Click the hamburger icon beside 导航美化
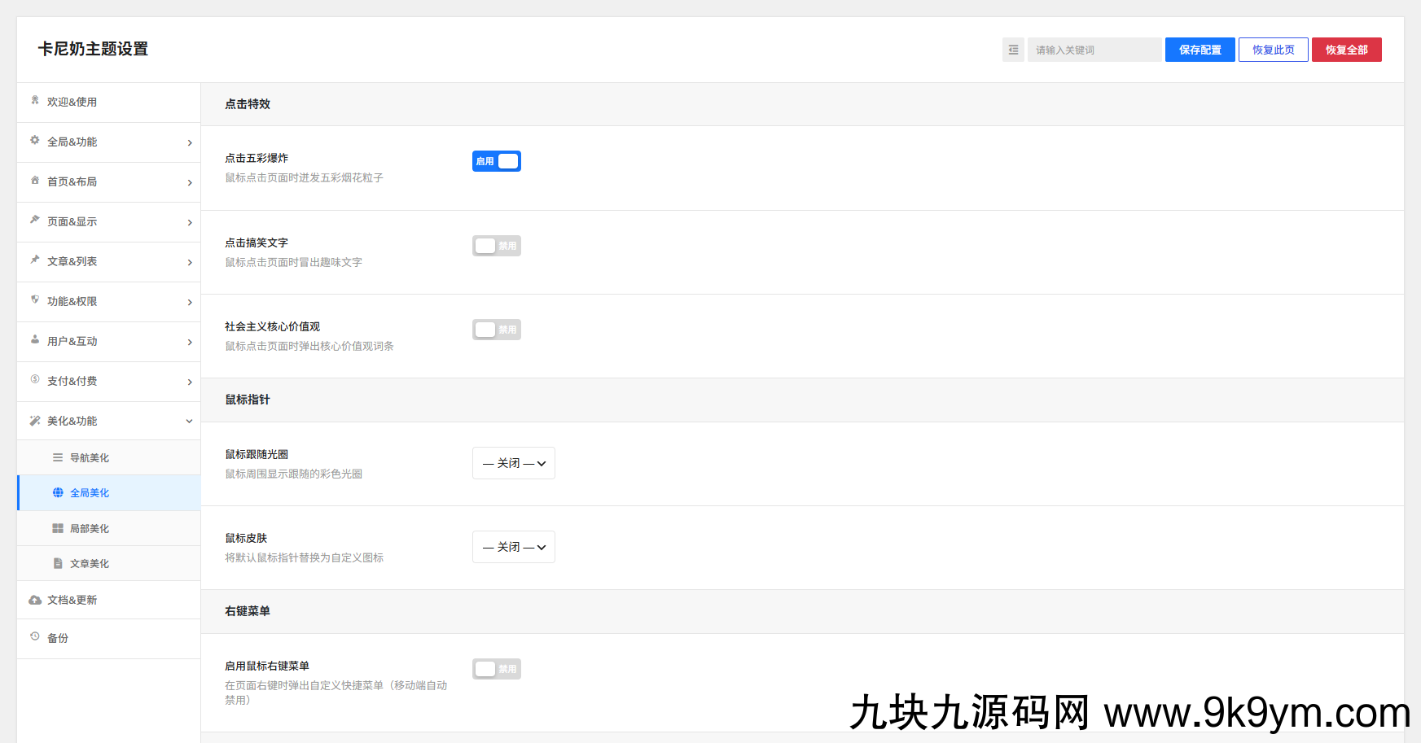The image size is (1421, 743). click(58, 457)
